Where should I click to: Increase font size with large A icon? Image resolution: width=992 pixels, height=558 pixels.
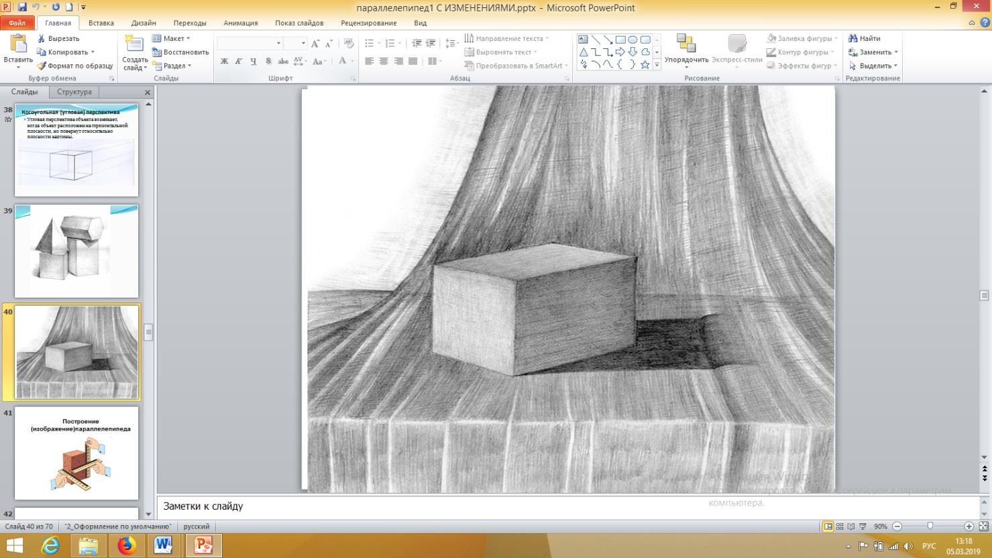(x=316, y=43)
